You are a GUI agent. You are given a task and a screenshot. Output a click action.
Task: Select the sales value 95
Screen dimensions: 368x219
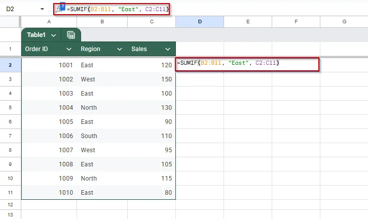coord(152,150)
